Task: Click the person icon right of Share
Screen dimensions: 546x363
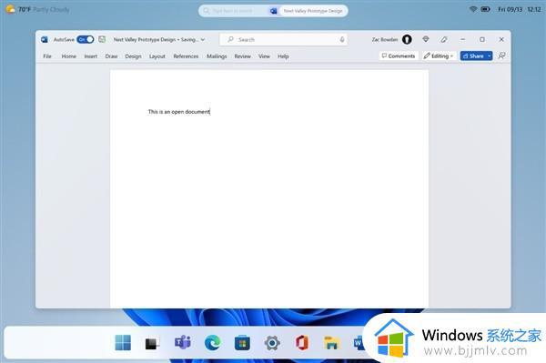Action: tap(501, 55)
